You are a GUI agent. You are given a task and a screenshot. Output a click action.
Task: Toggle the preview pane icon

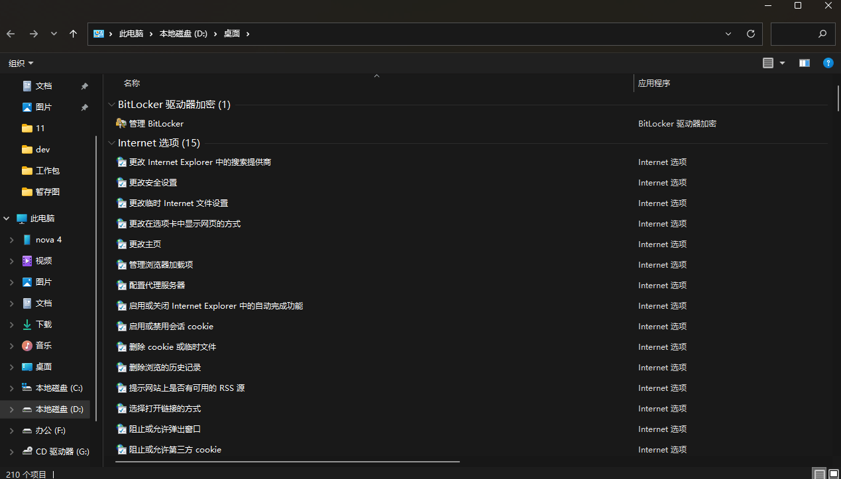pos(805,63)
